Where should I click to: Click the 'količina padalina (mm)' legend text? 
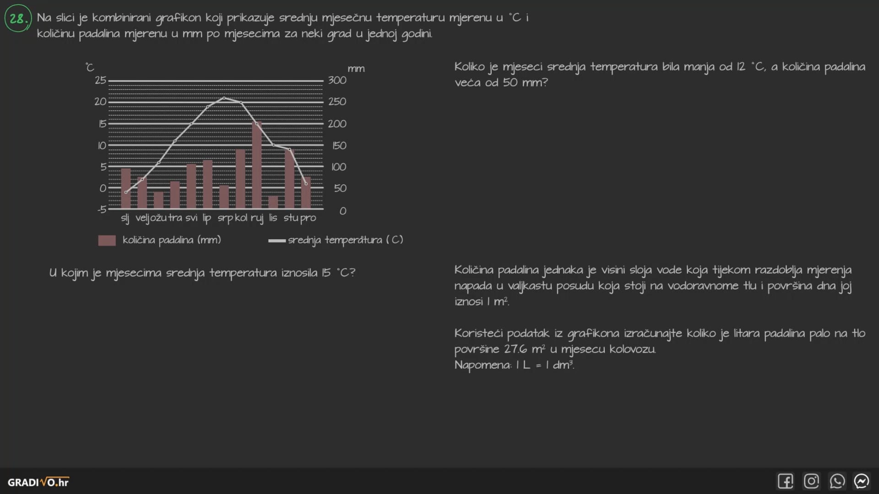pyautogui.click(x=172, y=240)
